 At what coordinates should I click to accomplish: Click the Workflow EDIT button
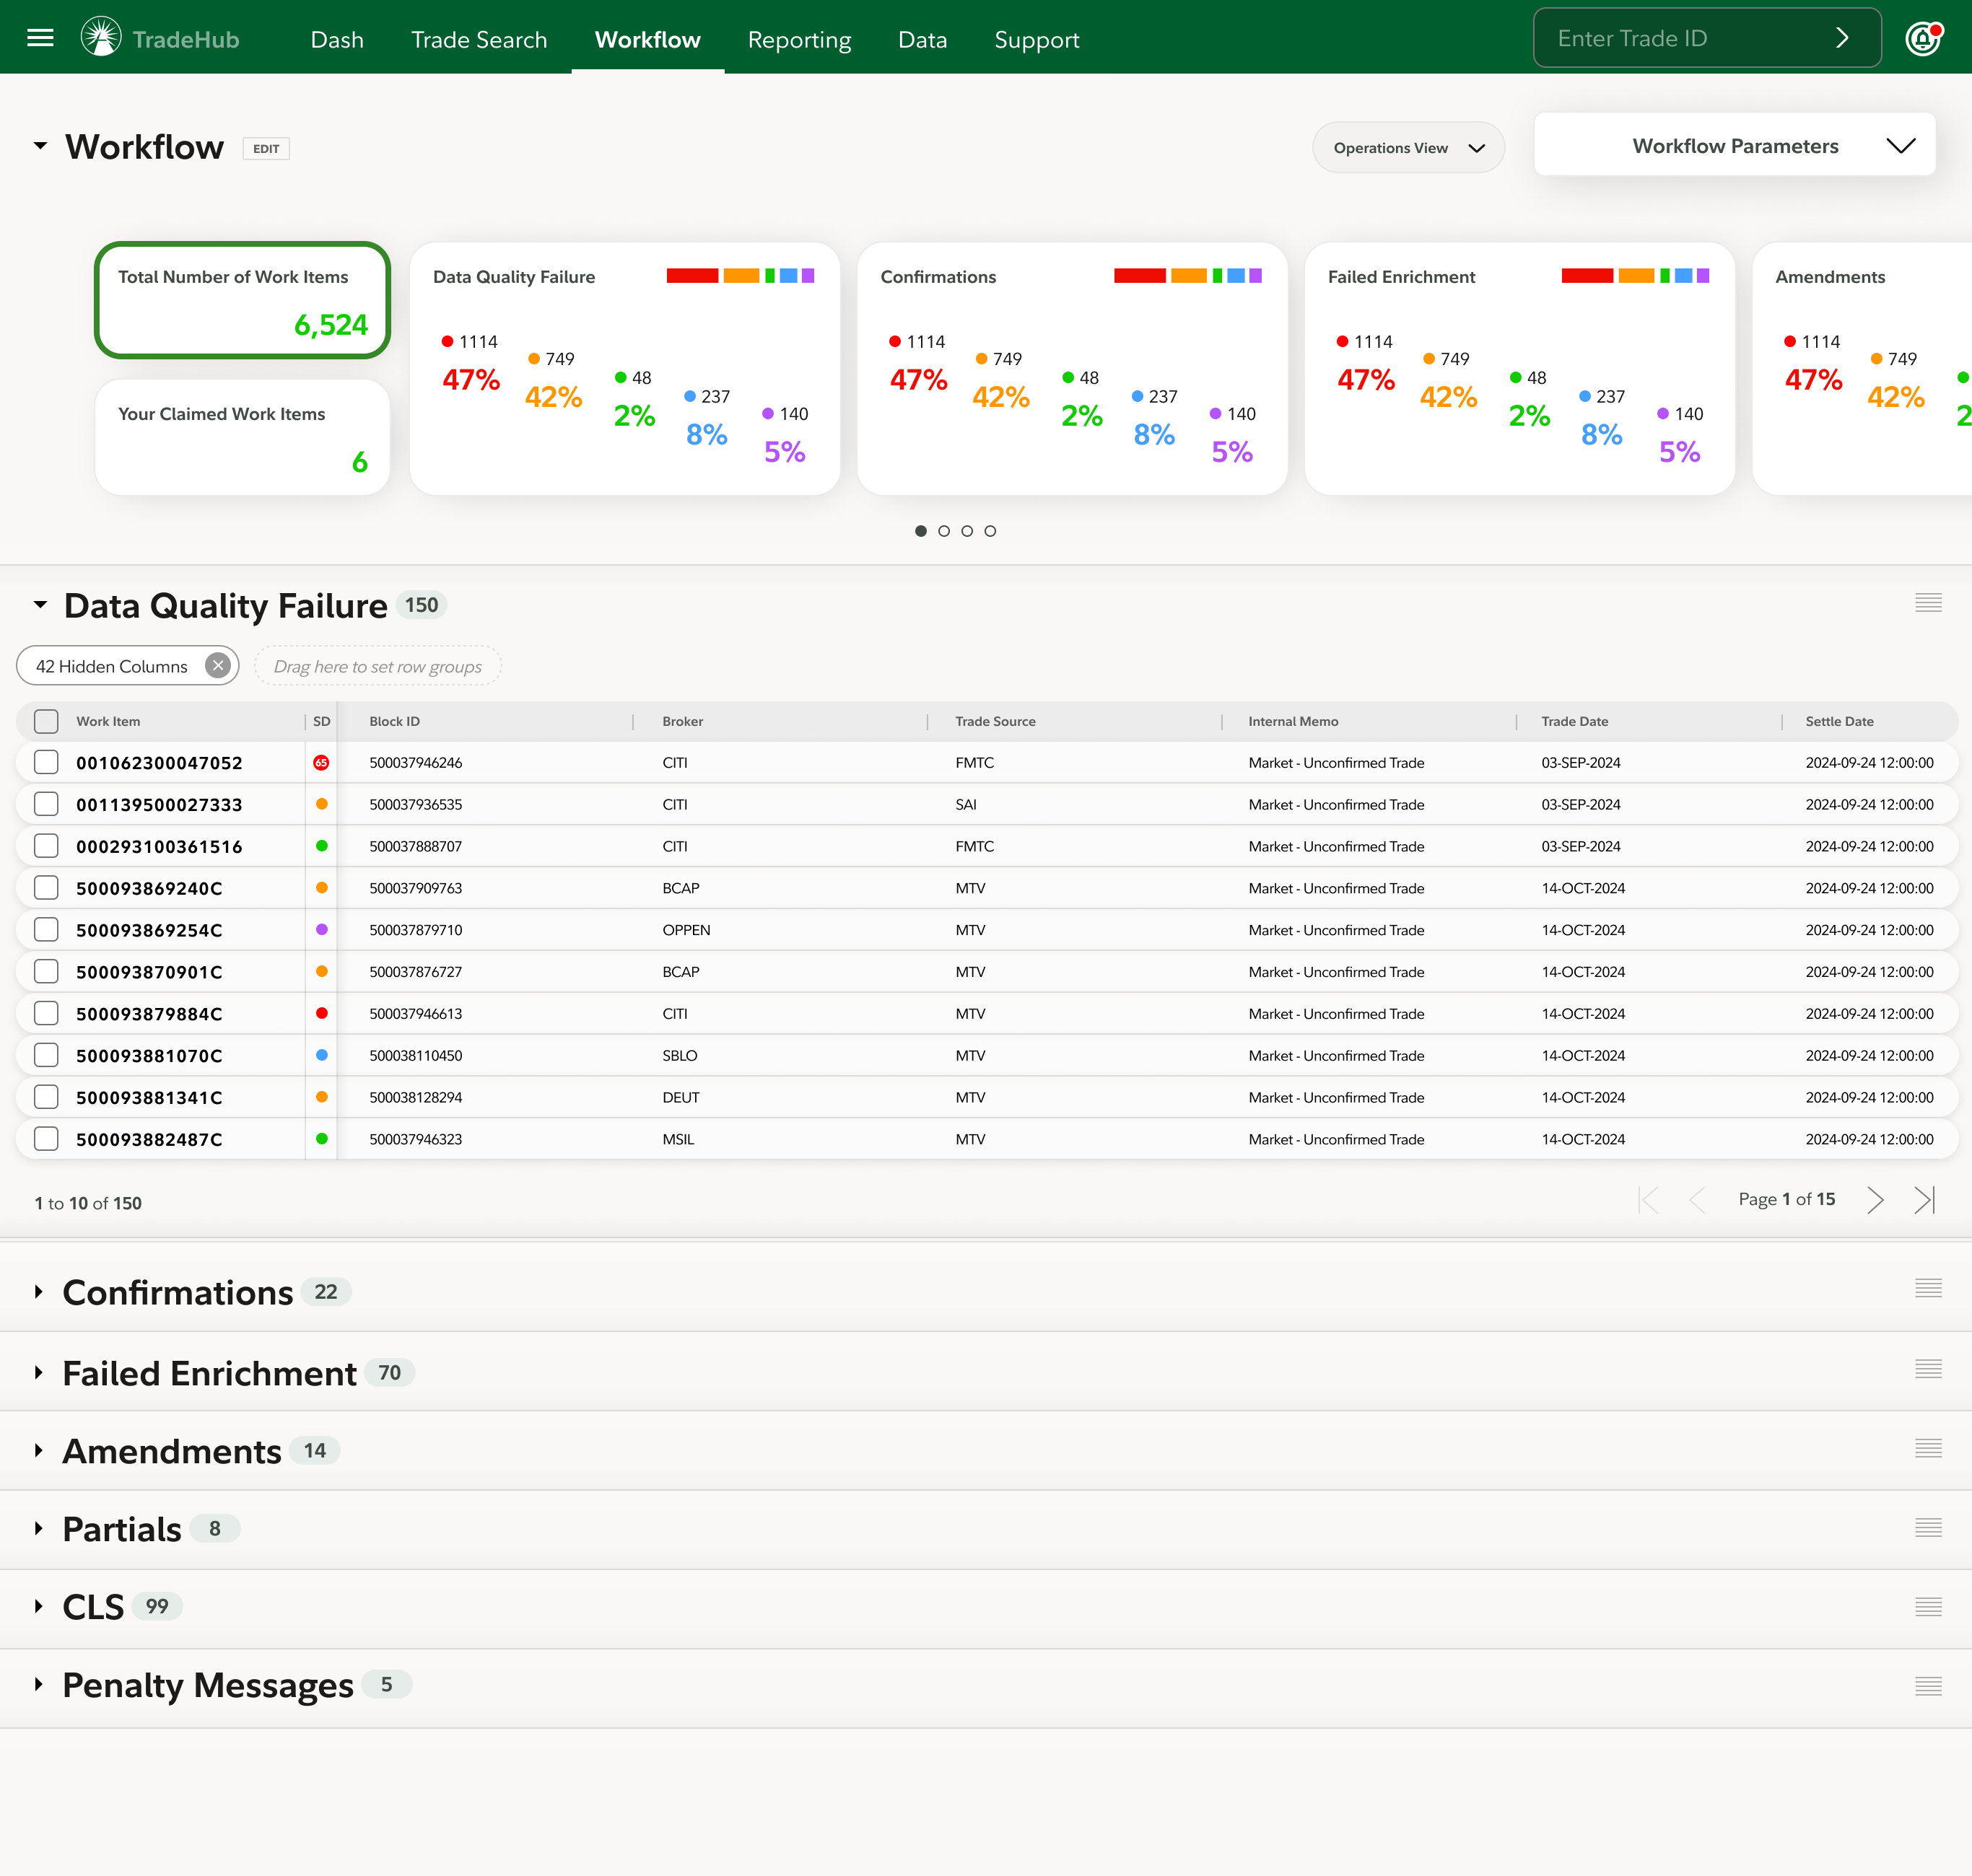[266, 149]
